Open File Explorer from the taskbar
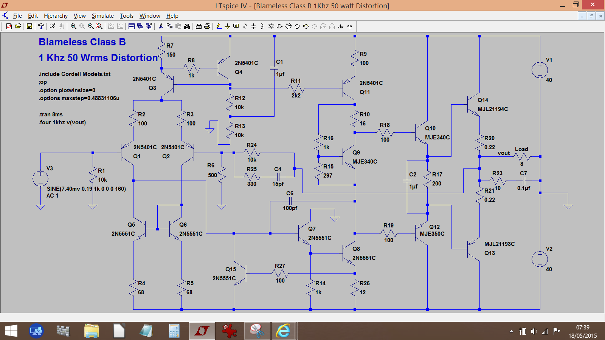The image size is (605, 340). (91, 331)
